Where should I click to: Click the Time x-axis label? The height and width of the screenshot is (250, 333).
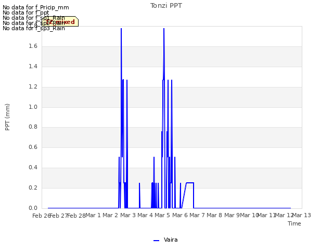[294, 223]
